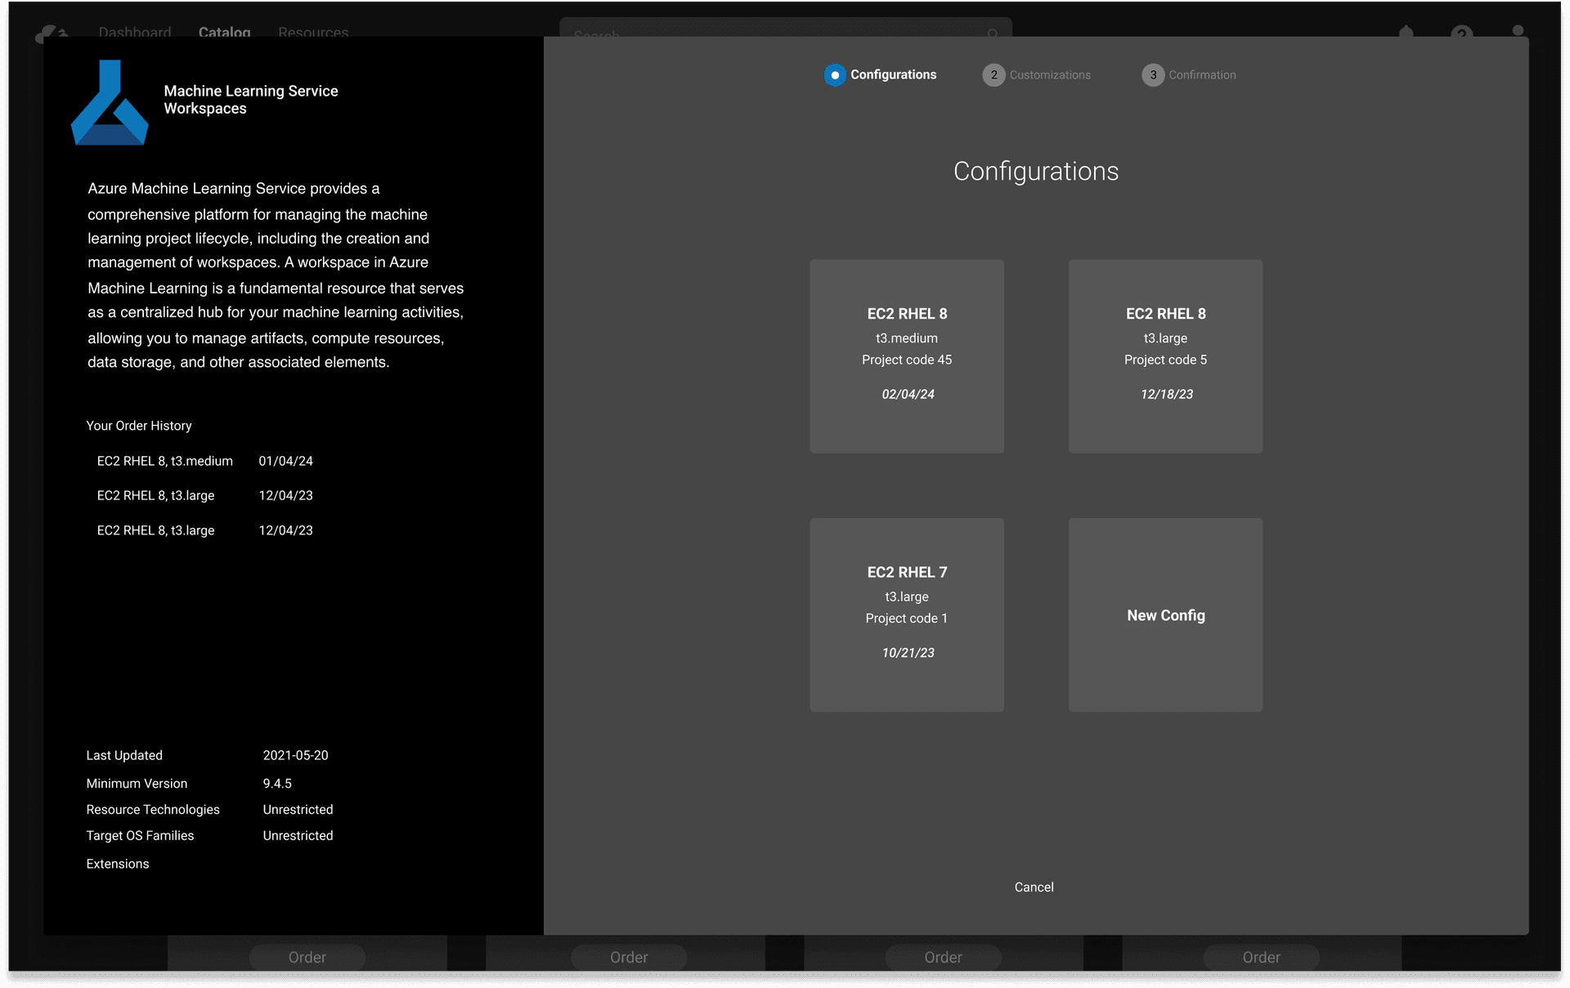
Task: Click the numbered circle for step 2 Customizations
Action: [993, 74]
